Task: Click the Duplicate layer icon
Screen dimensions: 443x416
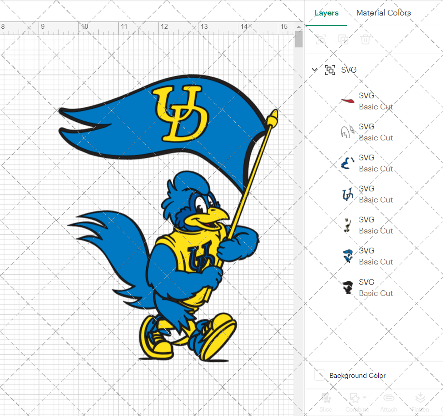Action: (343, 39)
